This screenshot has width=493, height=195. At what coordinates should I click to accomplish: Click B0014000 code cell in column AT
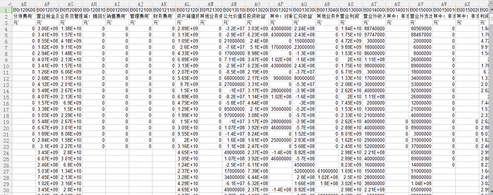click(x=374, y=10)
